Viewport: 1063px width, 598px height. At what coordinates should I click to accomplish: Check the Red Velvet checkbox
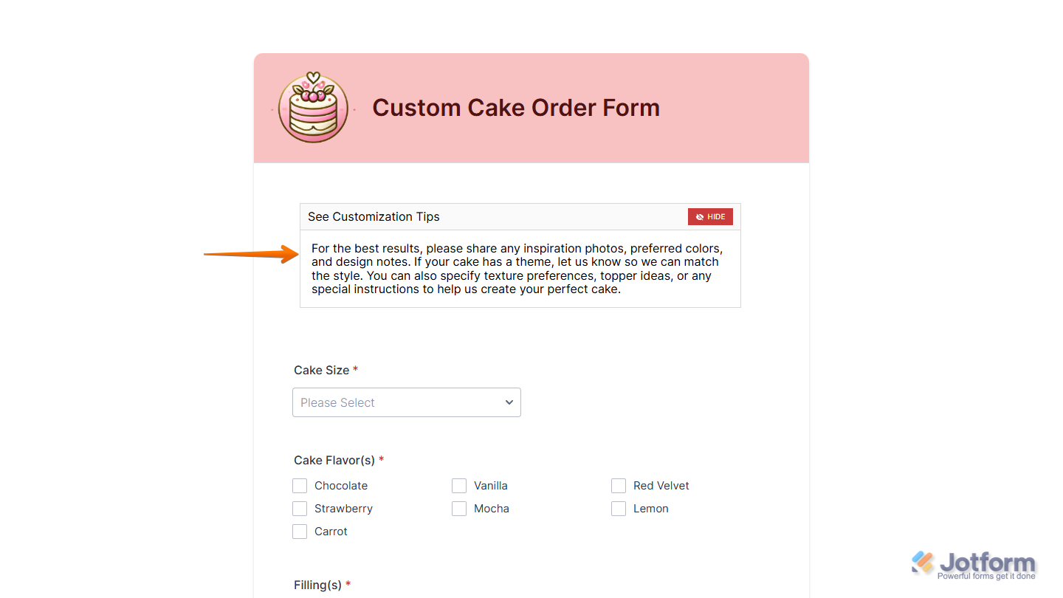619,486
